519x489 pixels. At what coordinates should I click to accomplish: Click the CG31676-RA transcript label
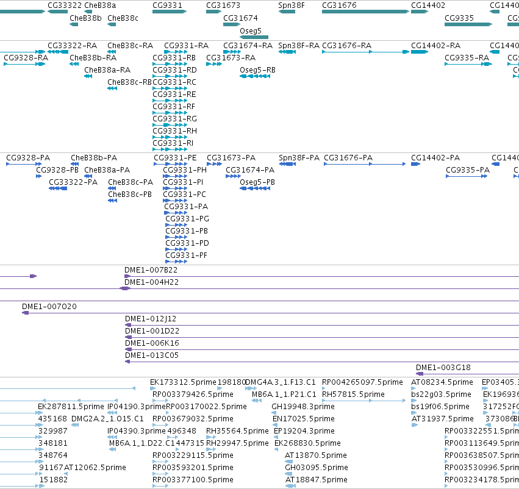point(346,45)
